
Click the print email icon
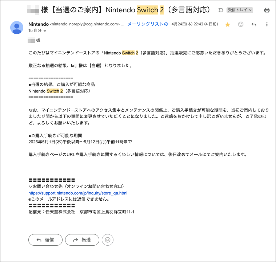point(267,10)
